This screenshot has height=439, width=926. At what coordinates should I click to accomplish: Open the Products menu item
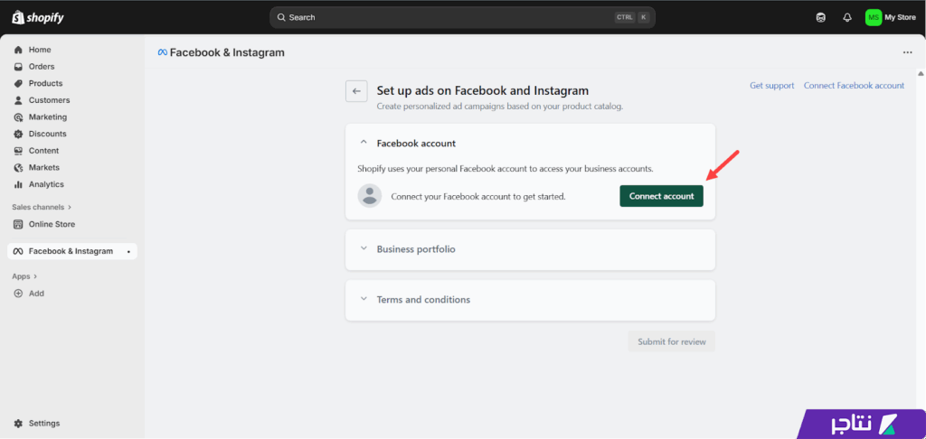pos(45,83)
